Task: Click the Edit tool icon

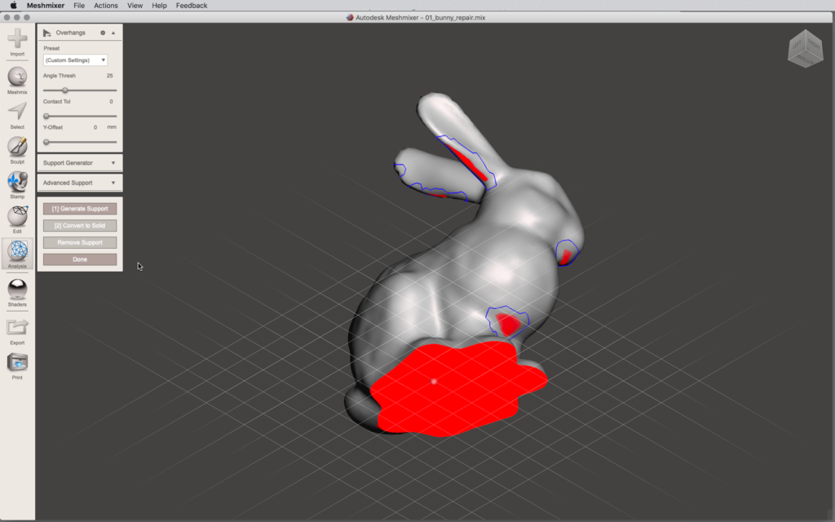Action: click(17, 217)
